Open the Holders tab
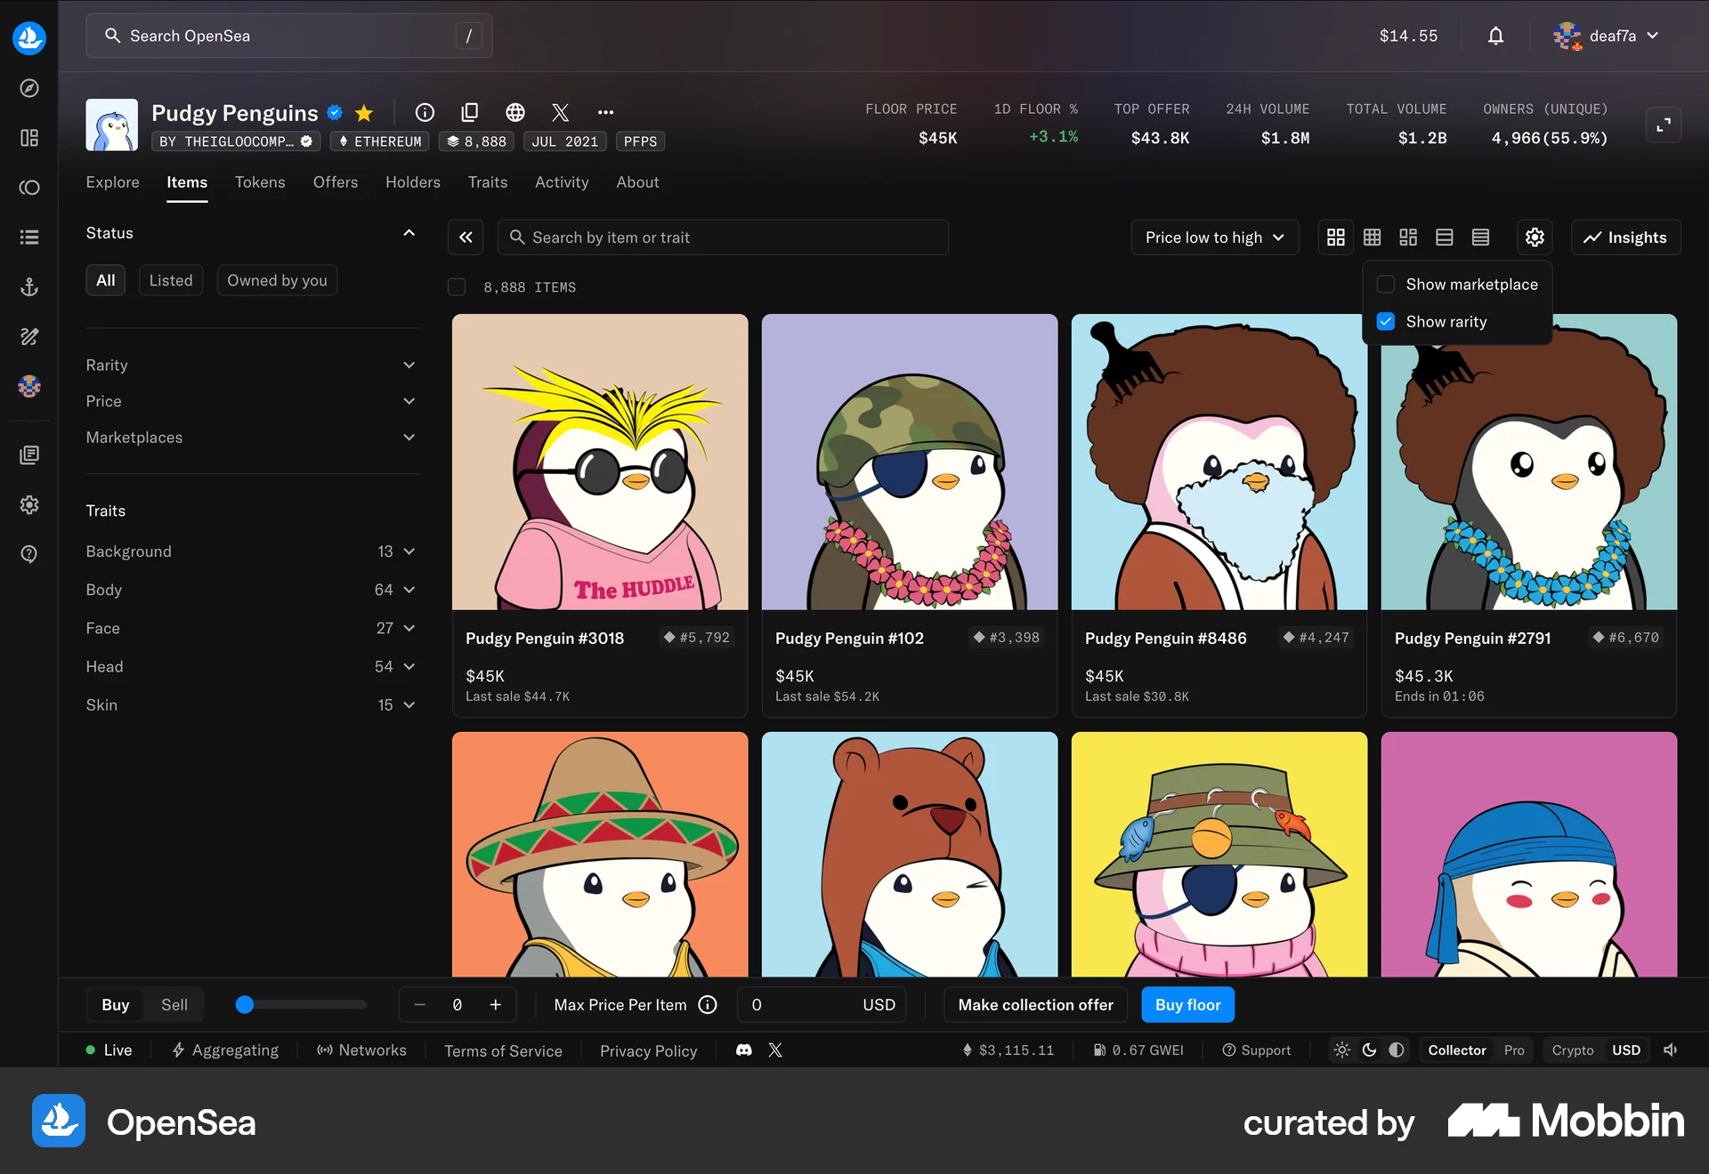This screenshot has width=1709, height=1174. (412, 182)
